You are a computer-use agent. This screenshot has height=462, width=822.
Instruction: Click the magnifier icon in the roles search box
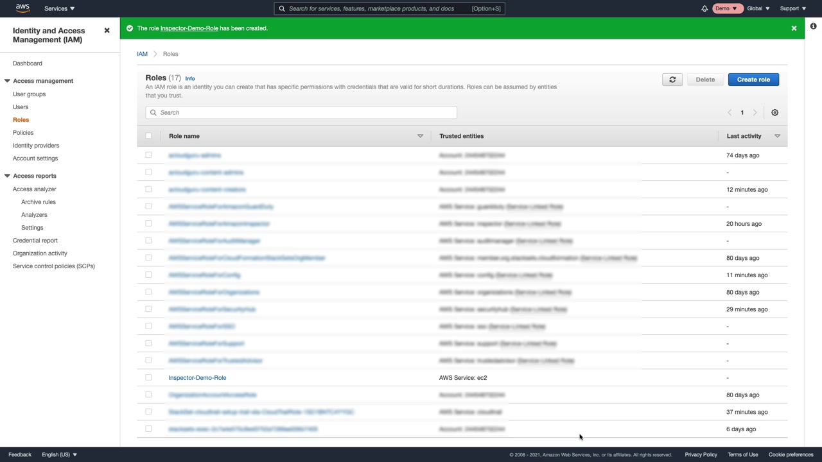pos(153,112)
